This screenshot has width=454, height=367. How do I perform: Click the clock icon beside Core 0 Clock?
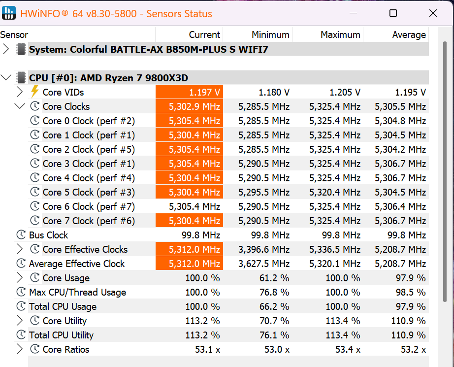click(x=34, y=121)
